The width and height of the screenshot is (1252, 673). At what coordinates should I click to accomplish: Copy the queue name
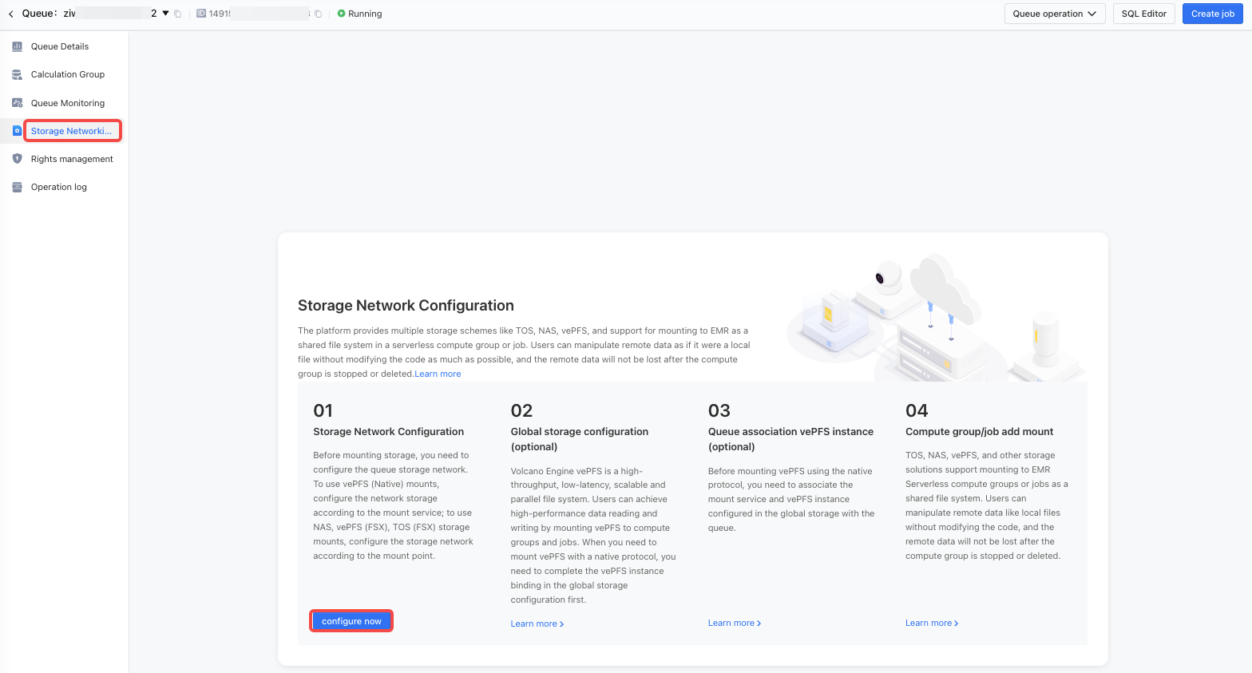pyautogui.click(x=177, y=14)
